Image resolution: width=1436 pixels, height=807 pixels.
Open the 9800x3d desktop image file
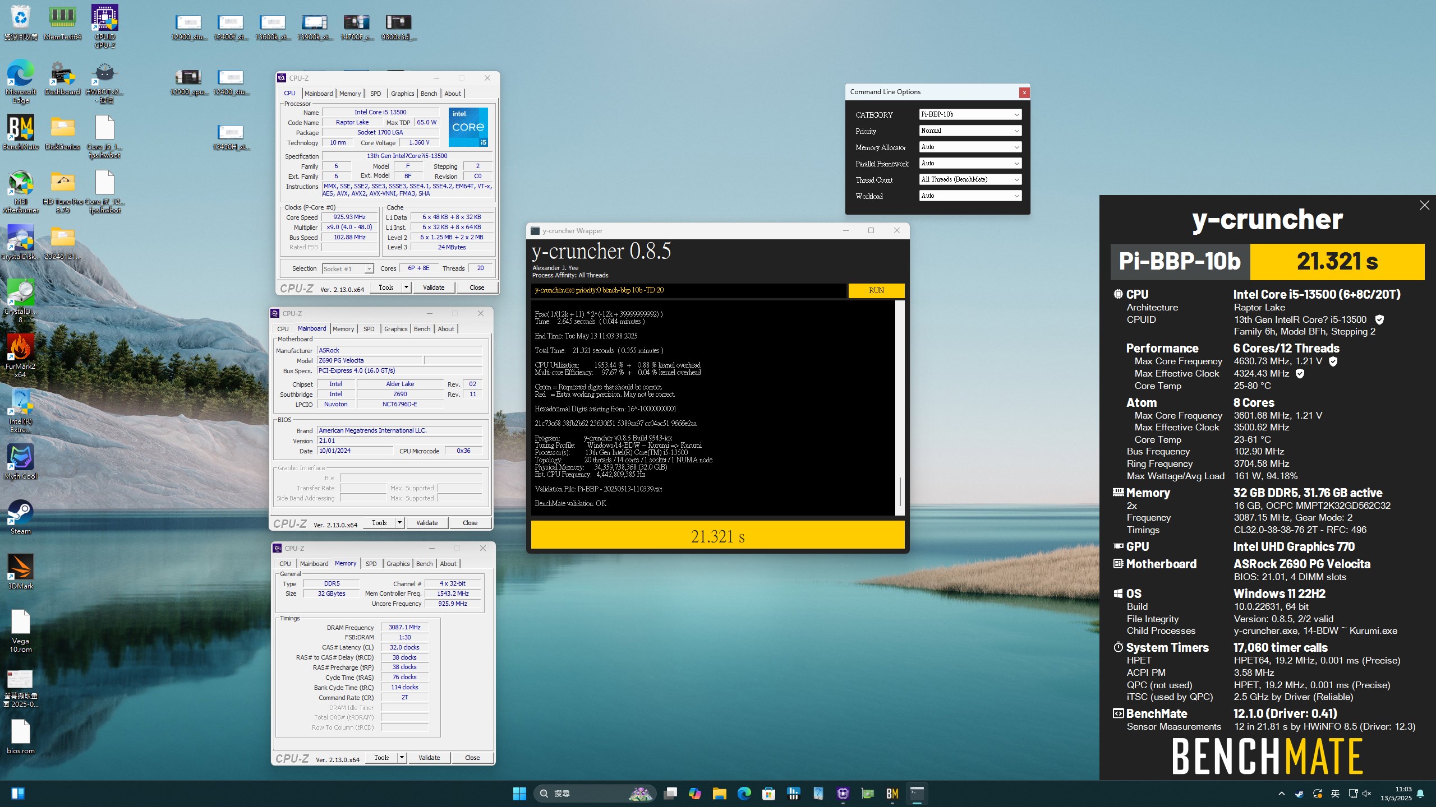399,27
